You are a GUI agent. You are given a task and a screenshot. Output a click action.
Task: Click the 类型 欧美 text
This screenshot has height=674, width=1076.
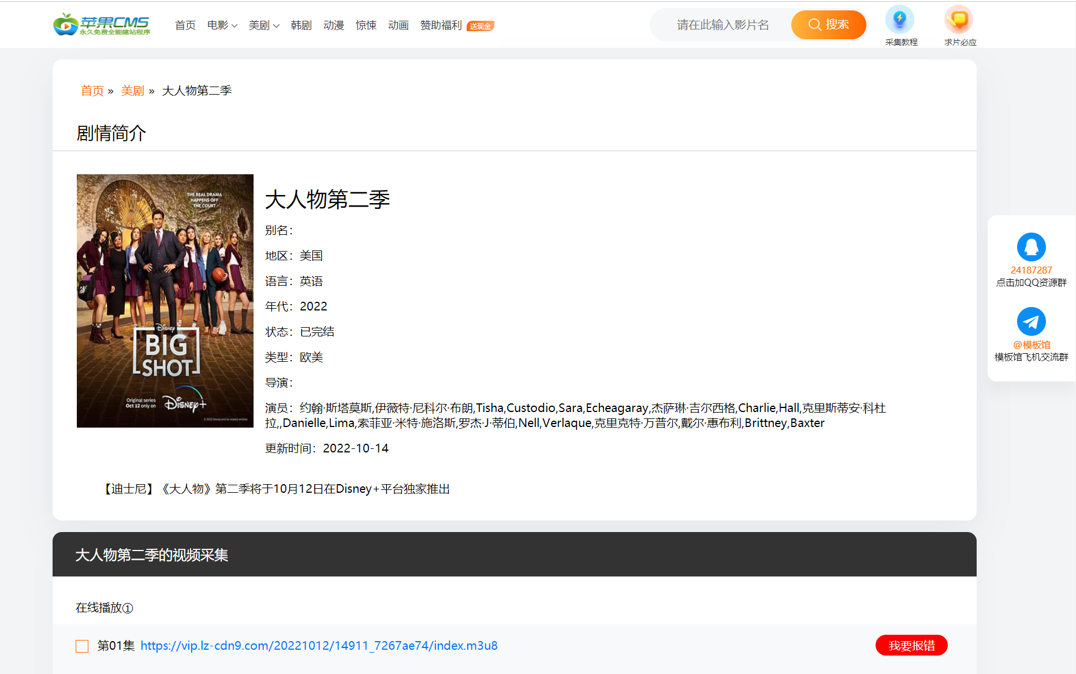click(x=294, y=357)
